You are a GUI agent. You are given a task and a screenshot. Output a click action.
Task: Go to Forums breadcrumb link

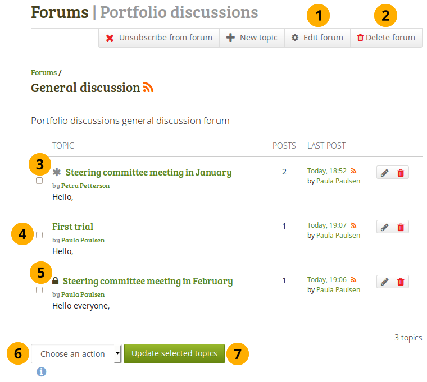(44, 72)
